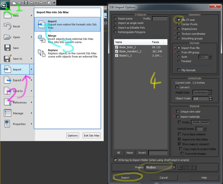223x184 pixels.
Task: Expand the New submenu arrow
Action: 31,15
